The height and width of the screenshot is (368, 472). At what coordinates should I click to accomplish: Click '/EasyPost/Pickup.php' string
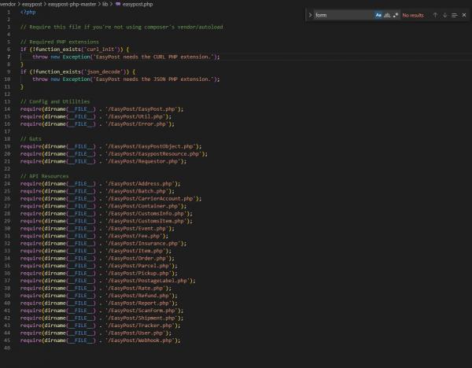click(138, 273)
